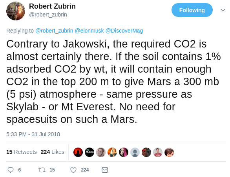Image resolution: width=230 pixels, height=177 pixels.
Task: Click the black 'I am an artist' avatar
Action: point(89,152)
